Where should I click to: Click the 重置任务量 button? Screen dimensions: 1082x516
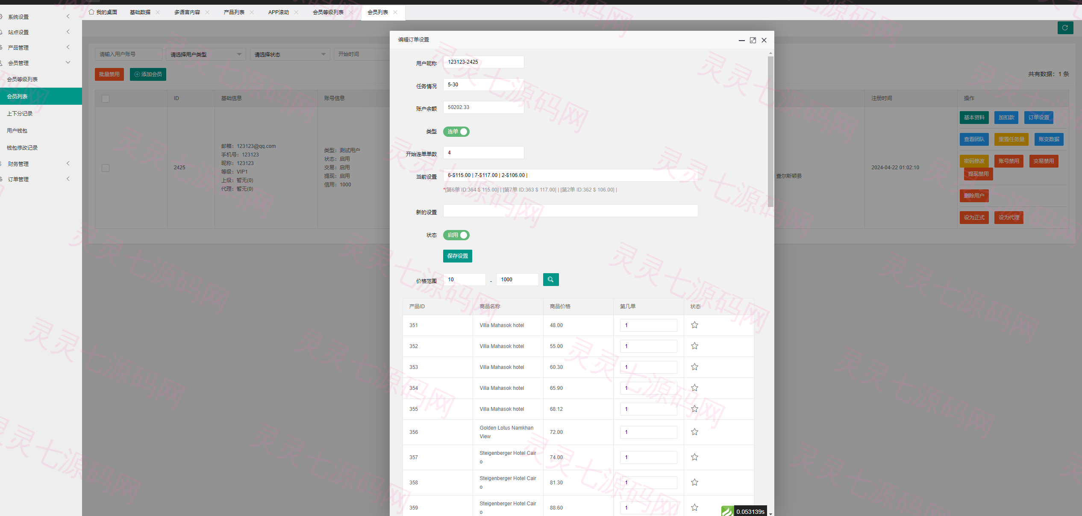click(x=1011, y=139)
